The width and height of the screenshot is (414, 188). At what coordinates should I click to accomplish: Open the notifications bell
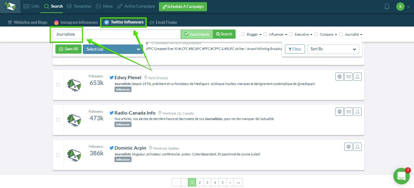coord(387,6)
